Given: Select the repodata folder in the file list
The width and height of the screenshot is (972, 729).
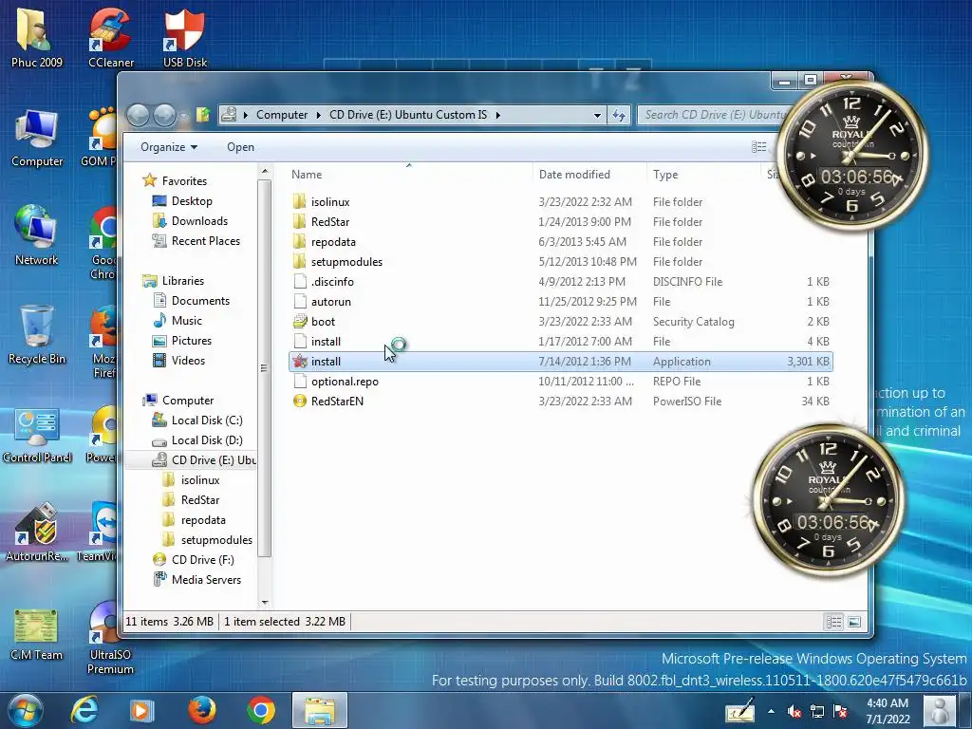Looking at the screenshot, I should (560, 242).
